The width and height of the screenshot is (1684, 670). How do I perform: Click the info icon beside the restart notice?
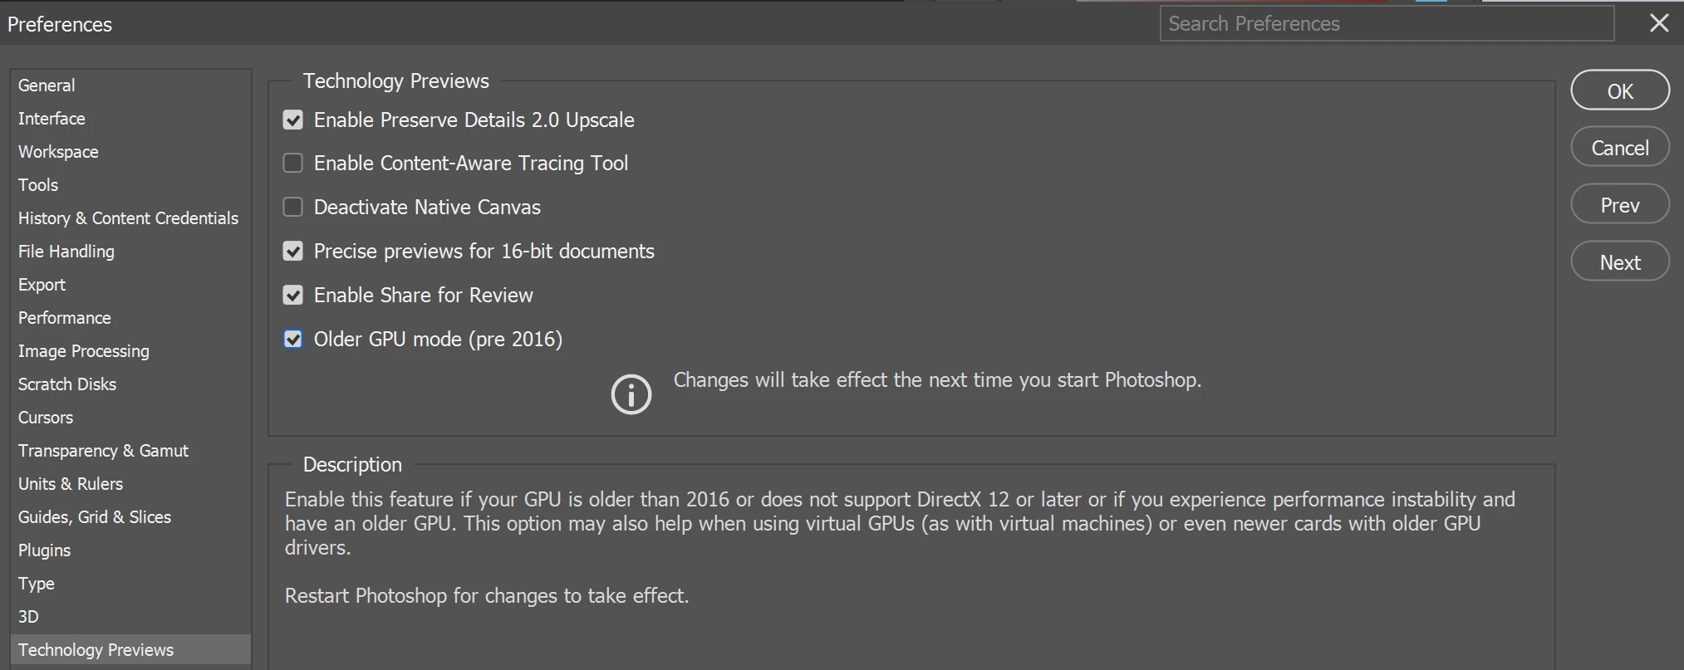coord(631,394)
